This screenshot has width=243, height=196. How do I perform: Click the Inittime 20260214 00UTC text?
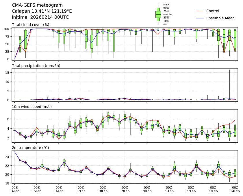(x=40, y=17)
